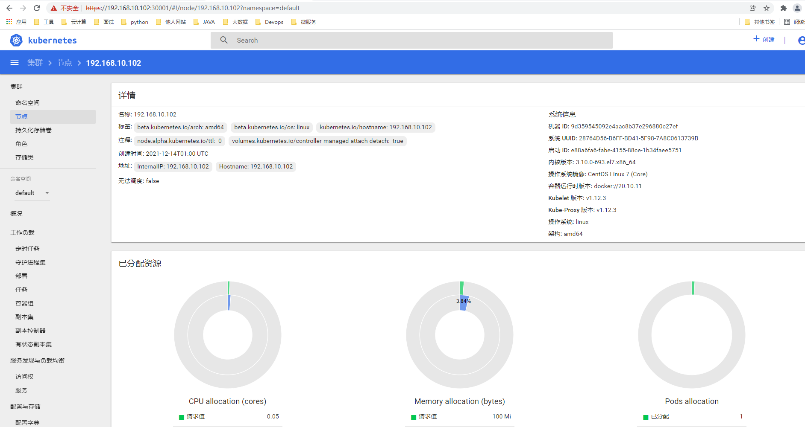Viewport: 805px width, 427px height.
Task: Click the kubernetes.io/hostname label chip
Action: (x=376, y=127)
